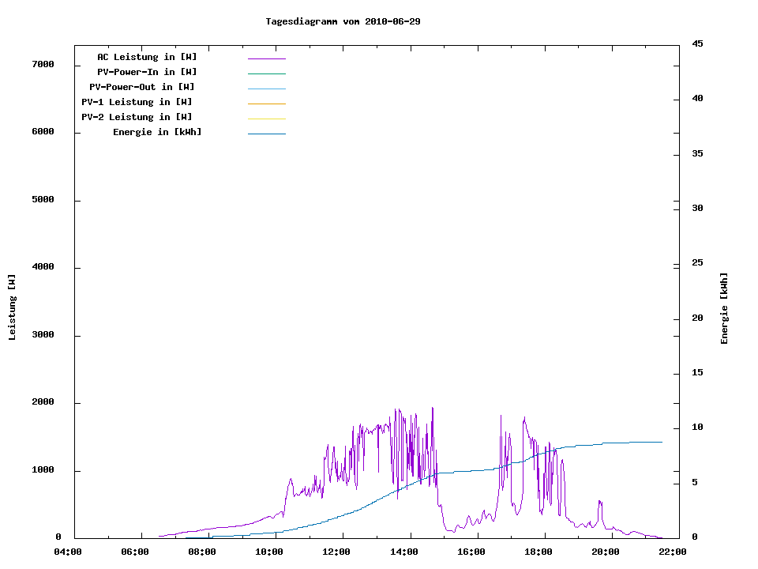
Task: Click the 10 value on the energy axis
Action: (x=697, y=428)
